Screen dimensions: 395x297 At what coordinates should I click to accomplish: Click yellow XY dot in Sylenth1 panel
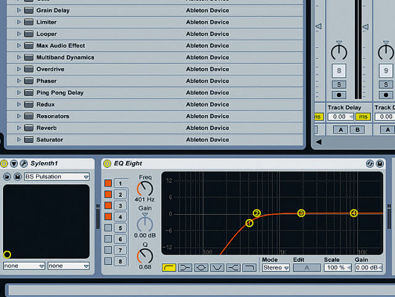7,254
